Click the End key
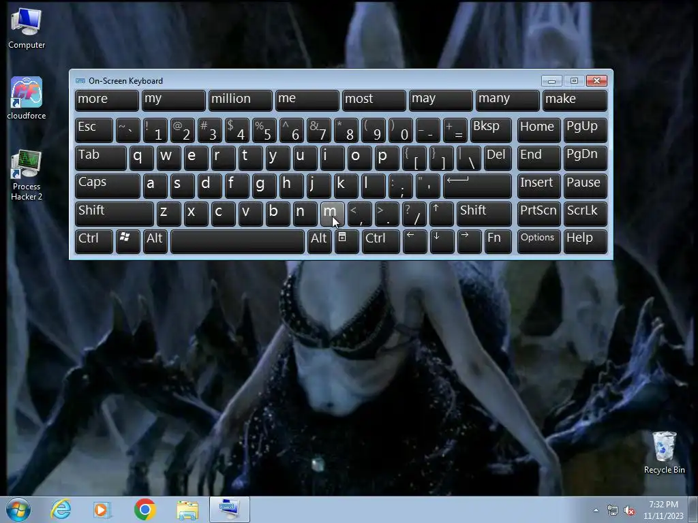Viewport: 698px width, 523px height. (x=538, y=158)
